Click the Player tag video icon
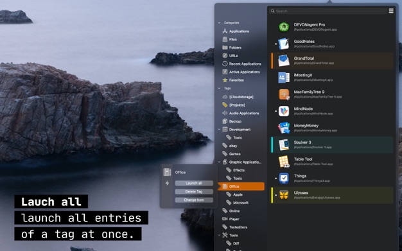402x251 pixels. pyautogui.click(x=225, y=219)
